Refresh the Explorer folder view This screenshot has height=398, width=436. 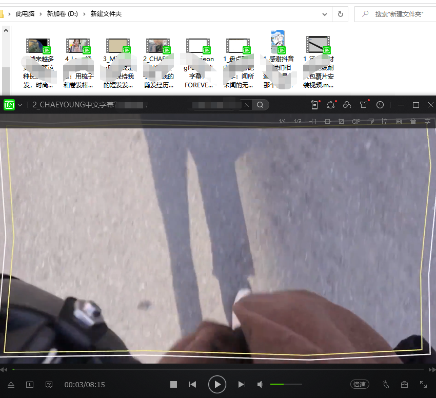(x=341, y=14)
